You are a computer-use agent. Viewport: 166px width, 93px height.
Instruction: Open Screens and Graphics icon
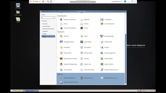pyautogui.click(x=61, y=28)
